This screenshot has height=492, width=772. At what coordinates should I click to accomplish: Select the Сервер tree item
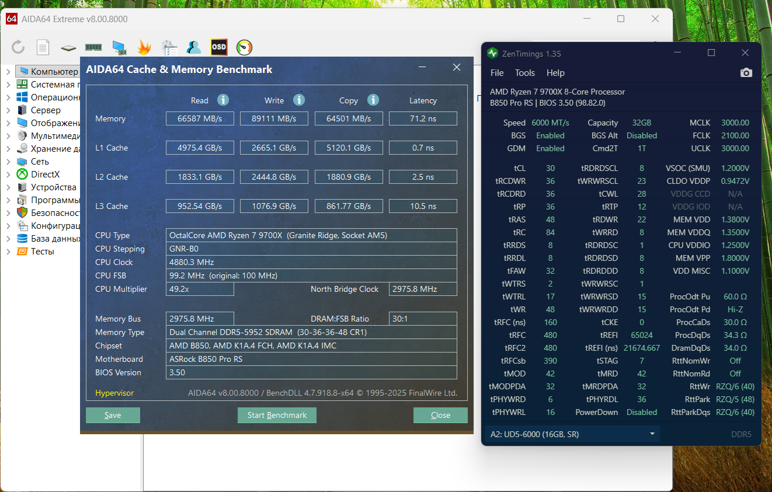click(46, 110)
